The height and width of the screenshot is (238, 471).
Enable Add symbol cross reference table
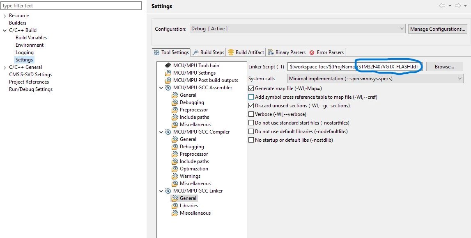tap(251, 97)
